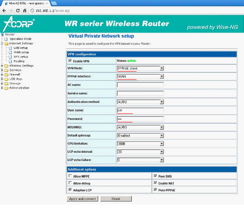Reload the page with refresh icon
The width and height of the screenshot is (244, 211).
point(18,11)
